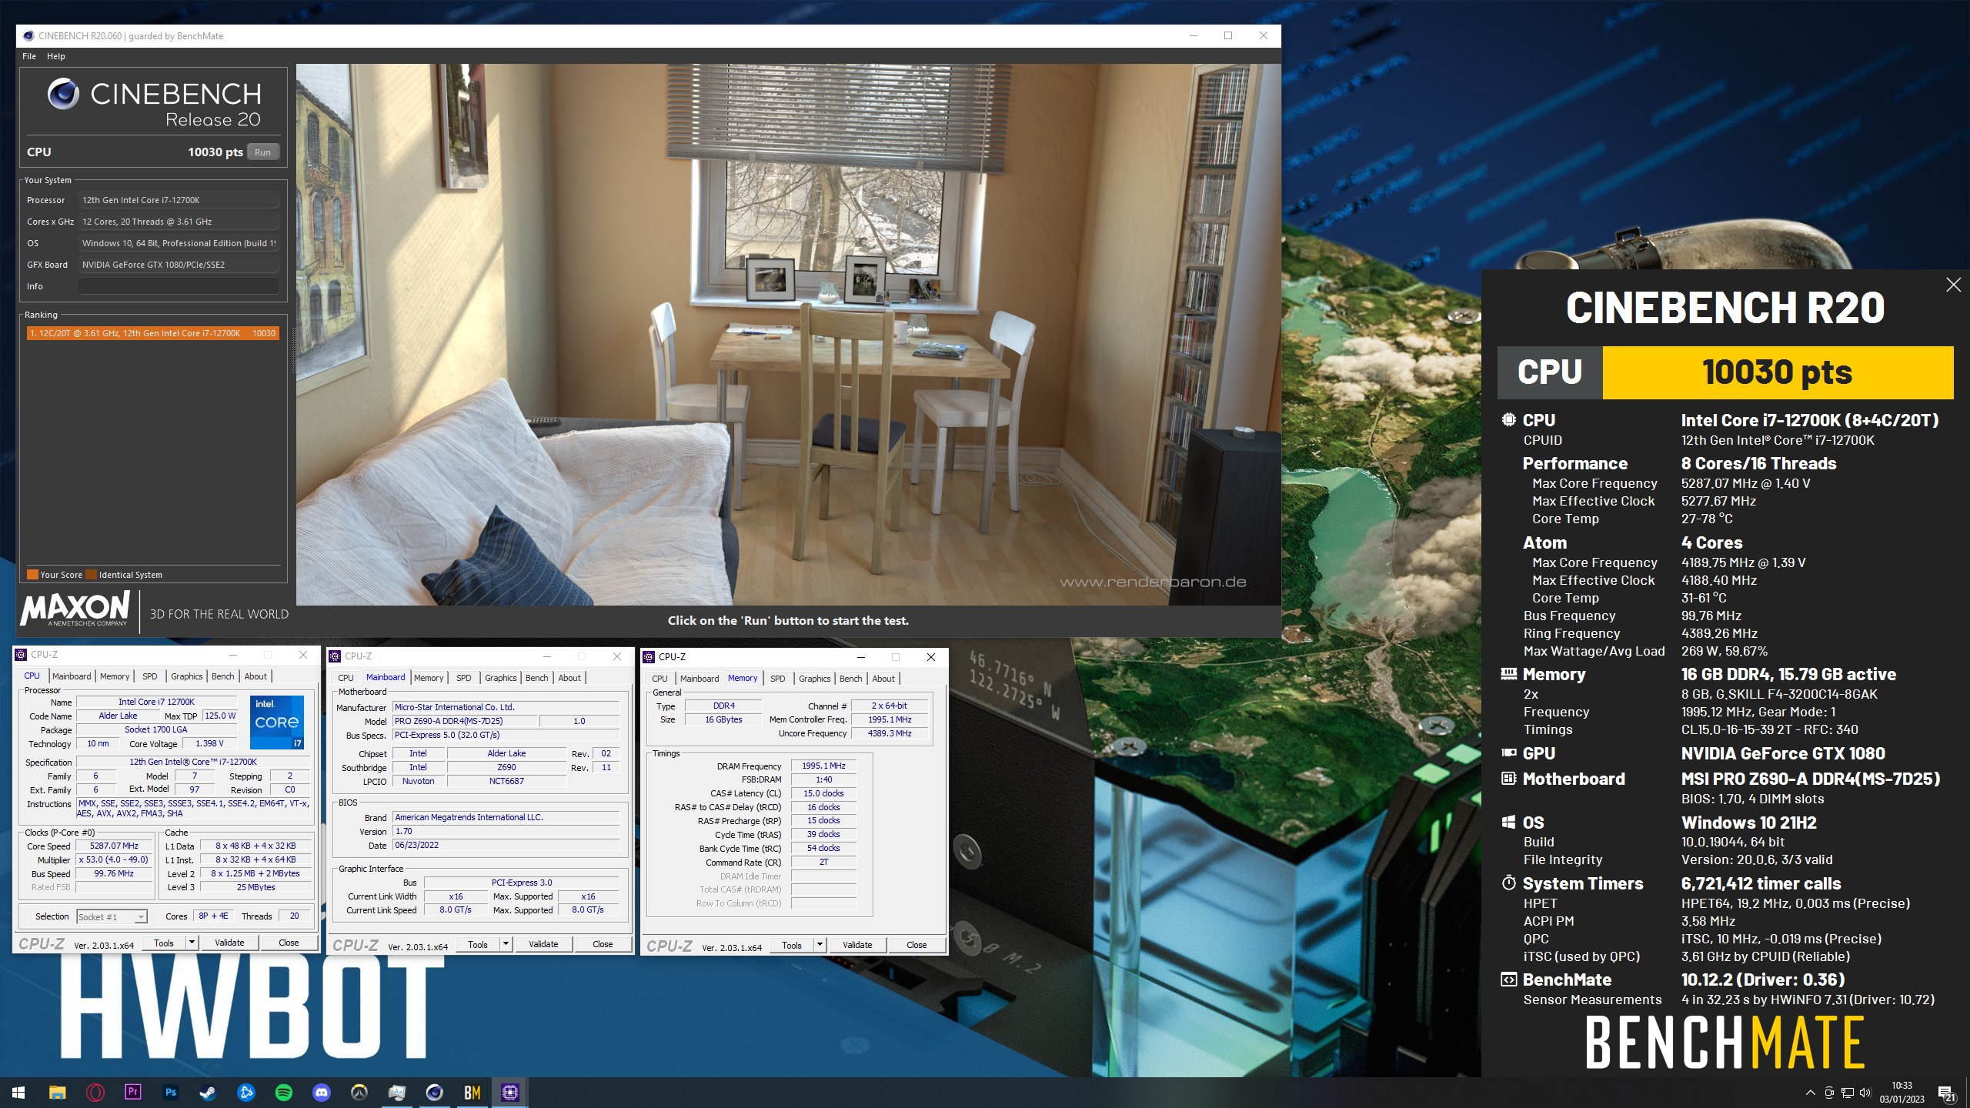
Task: Click the title icon of the CPU-tab CPU-Z window
Action: tap(22, 655)
